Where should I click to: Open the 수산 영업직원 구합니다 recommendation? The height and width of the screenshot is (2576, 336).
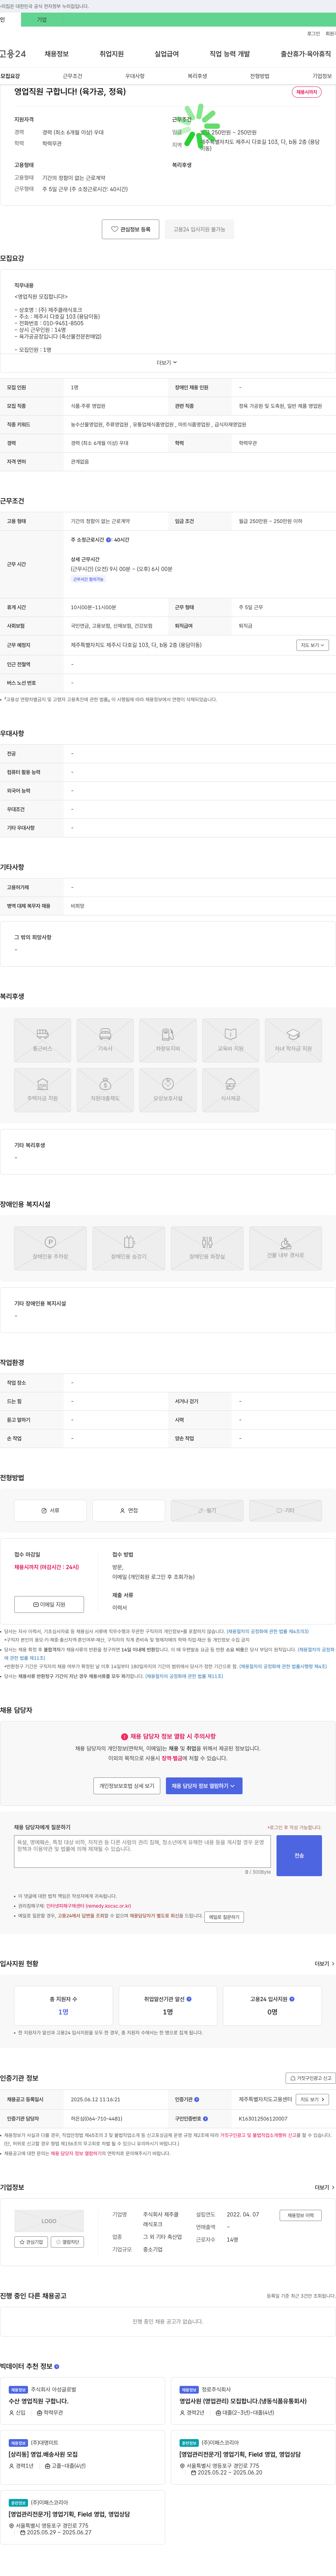point(39,2401)
